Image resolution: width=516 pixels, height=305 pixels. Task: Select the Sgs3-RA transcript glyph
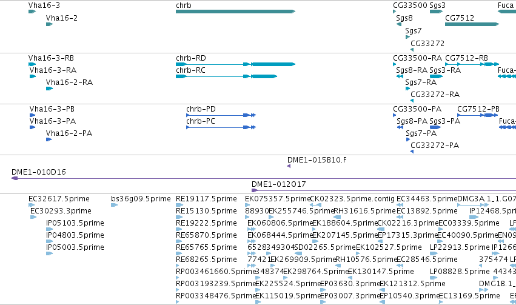(x=436, y=76)
